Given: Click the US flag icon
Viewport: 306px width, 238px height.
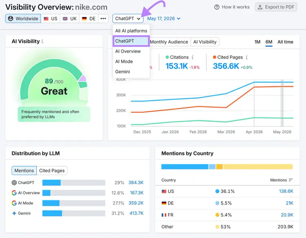Looking at the screenshot, I should [x=46, y=18].
